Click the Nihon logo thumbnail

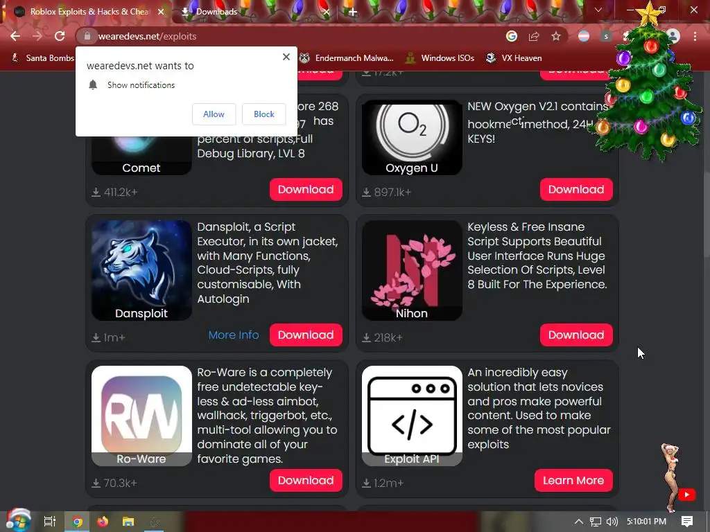[x=412, y=270]
